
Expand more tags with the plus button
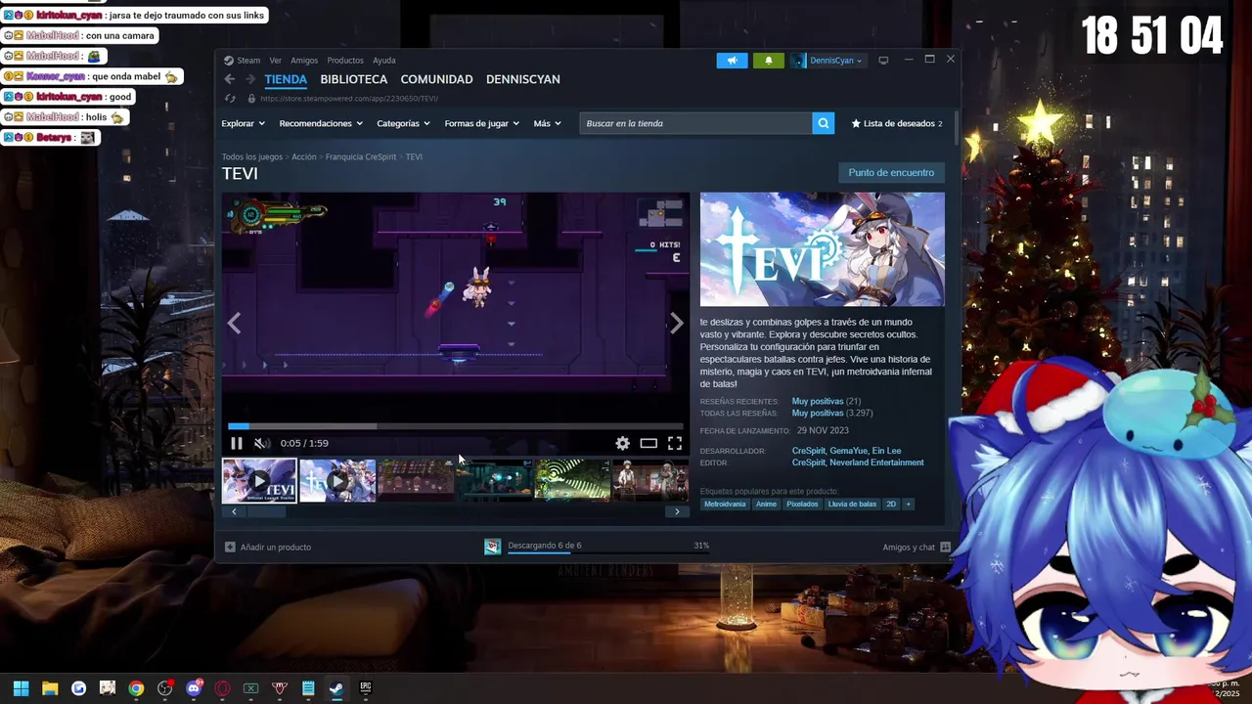pos(908,505)
